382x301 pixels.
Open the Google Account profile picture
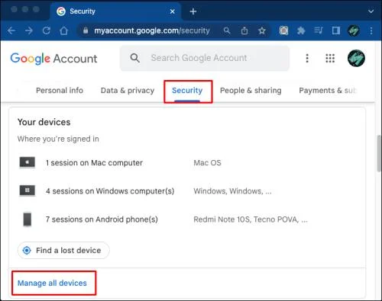coord(356,58)
